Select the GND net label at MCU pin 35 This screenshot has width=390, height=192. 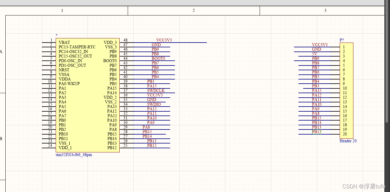point(152,100)
